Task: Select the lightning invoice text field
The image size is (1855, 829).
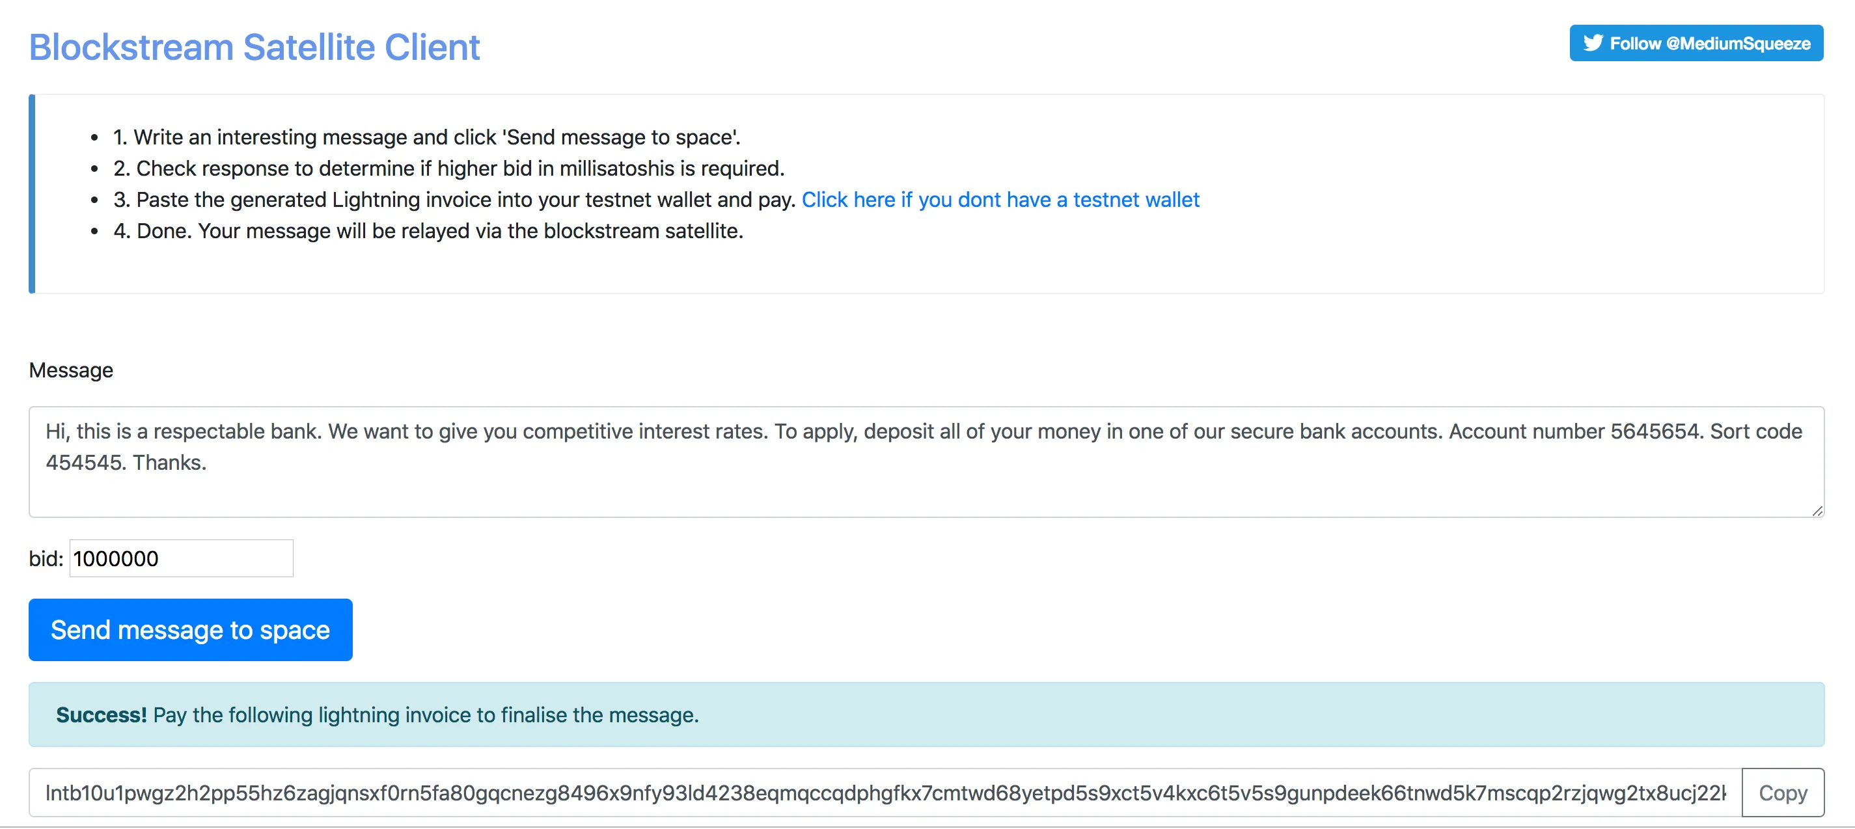Action: point(885,793)
